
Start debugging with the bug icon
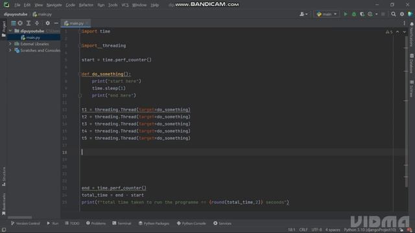(354, 14)
